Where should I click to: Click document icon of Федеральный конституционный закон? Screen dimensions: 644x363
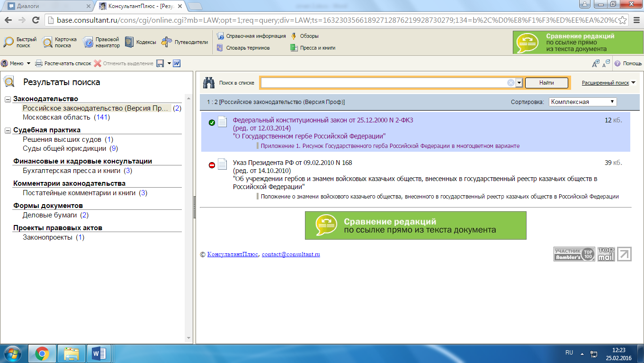click(x=223, y=121)
